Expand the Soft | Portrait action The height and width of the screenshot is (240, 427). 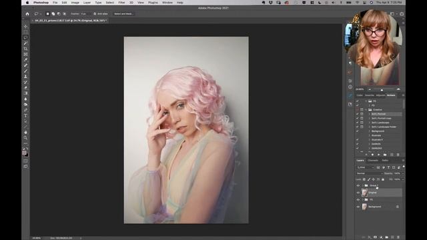coord(370,114)
